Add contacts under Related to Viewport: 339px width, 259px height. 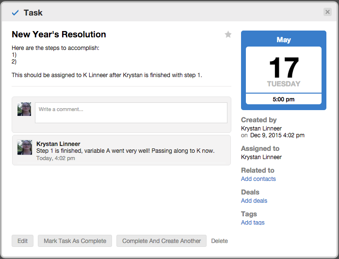pyautogui.click(x=258, y=179)
